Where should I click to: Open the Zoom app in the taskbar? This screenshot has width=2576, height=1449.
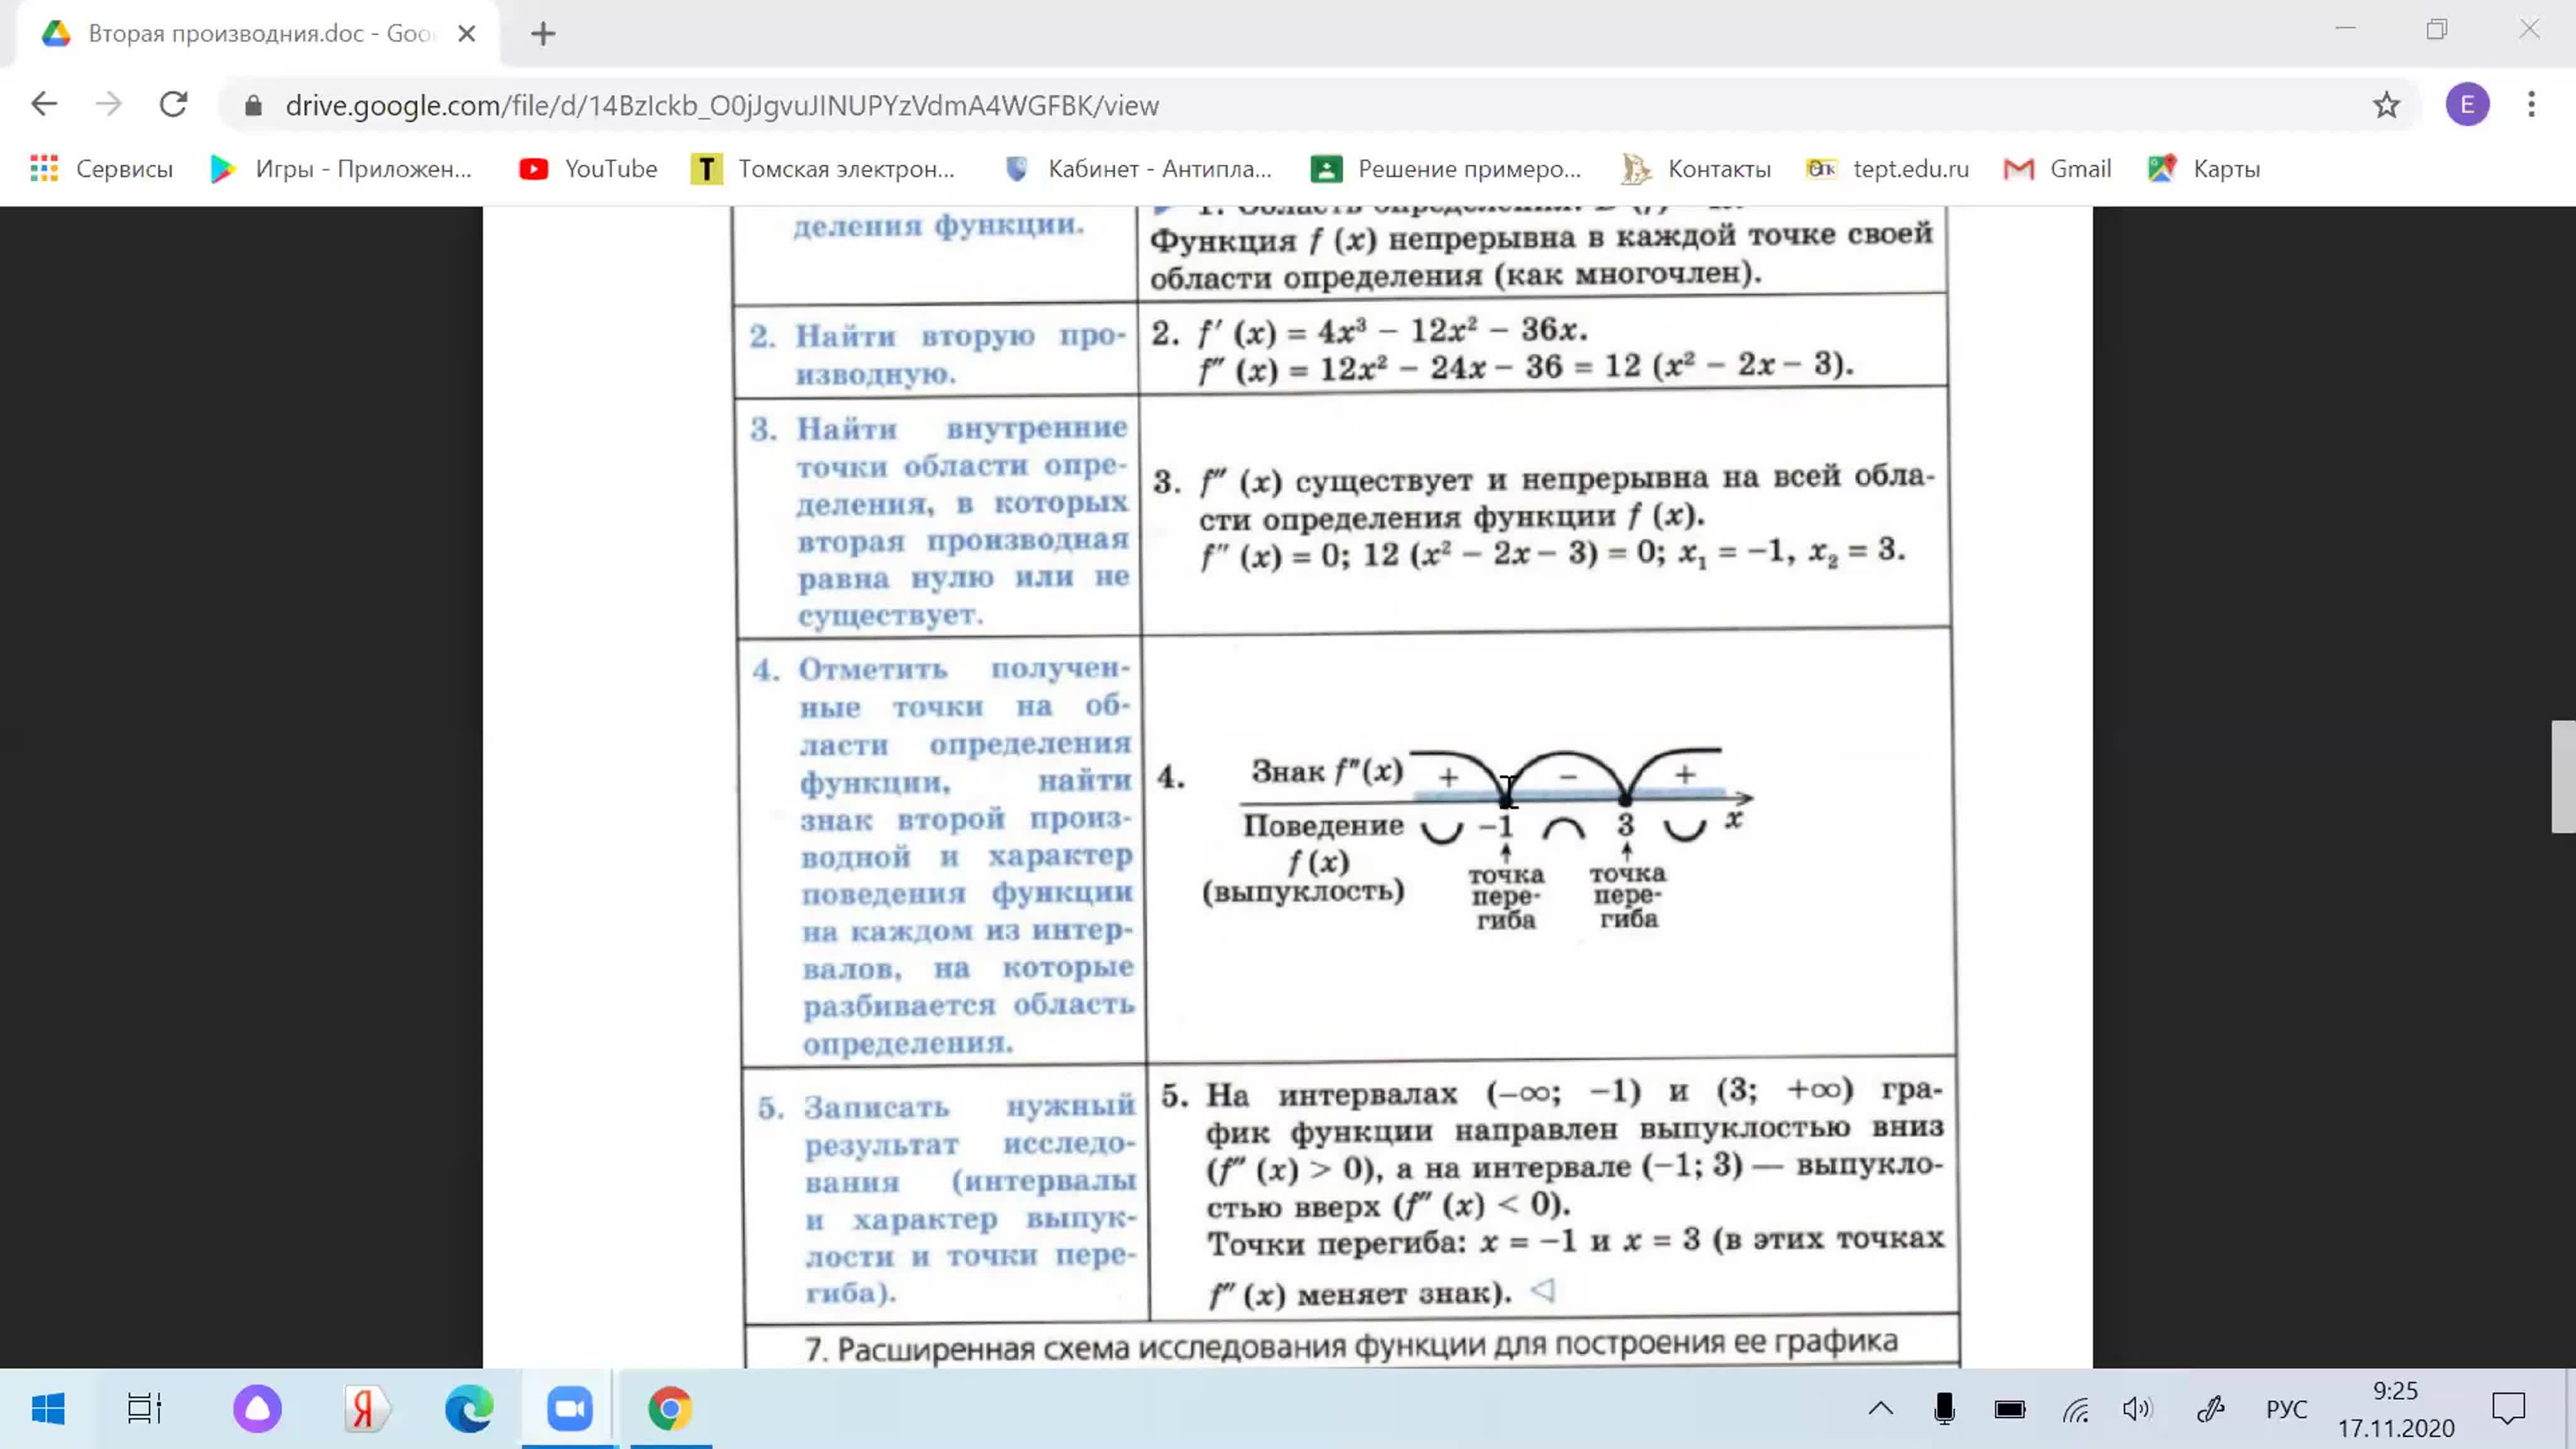570,1409
